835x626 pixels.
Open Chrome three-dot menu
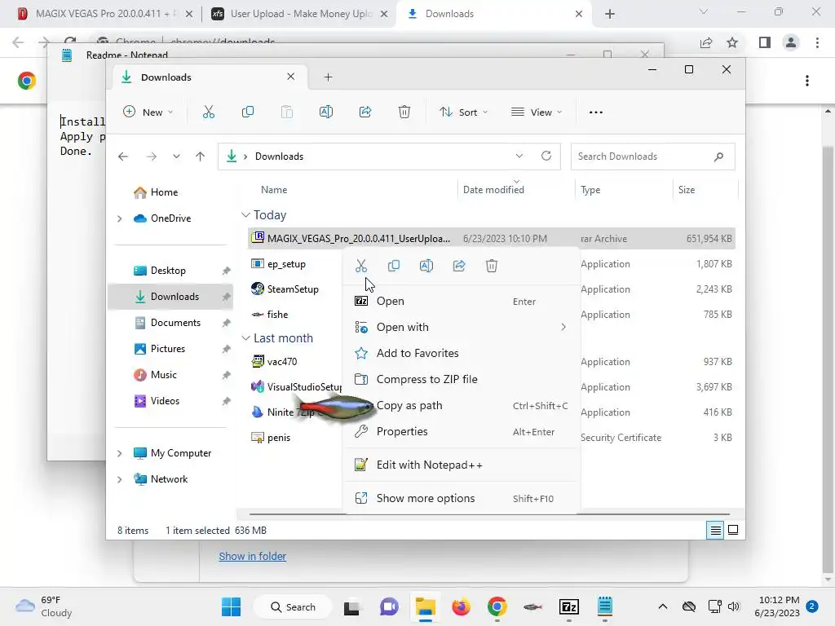click(x=817, y=42)
